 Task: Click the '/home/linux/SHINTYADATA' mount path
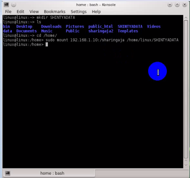click(x=152, y=40)
